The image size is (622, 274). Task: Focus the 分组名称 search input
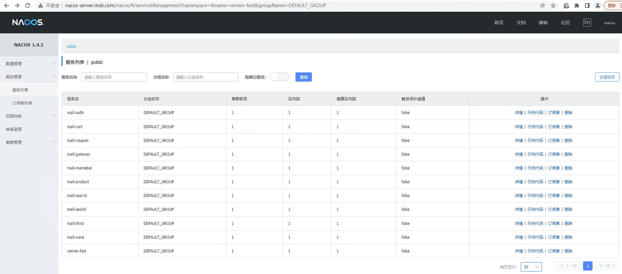[206, 77]
